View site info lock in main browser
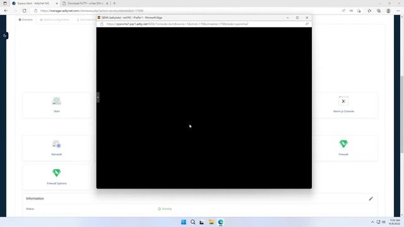 pyautogui.click(x=36, y=11)
